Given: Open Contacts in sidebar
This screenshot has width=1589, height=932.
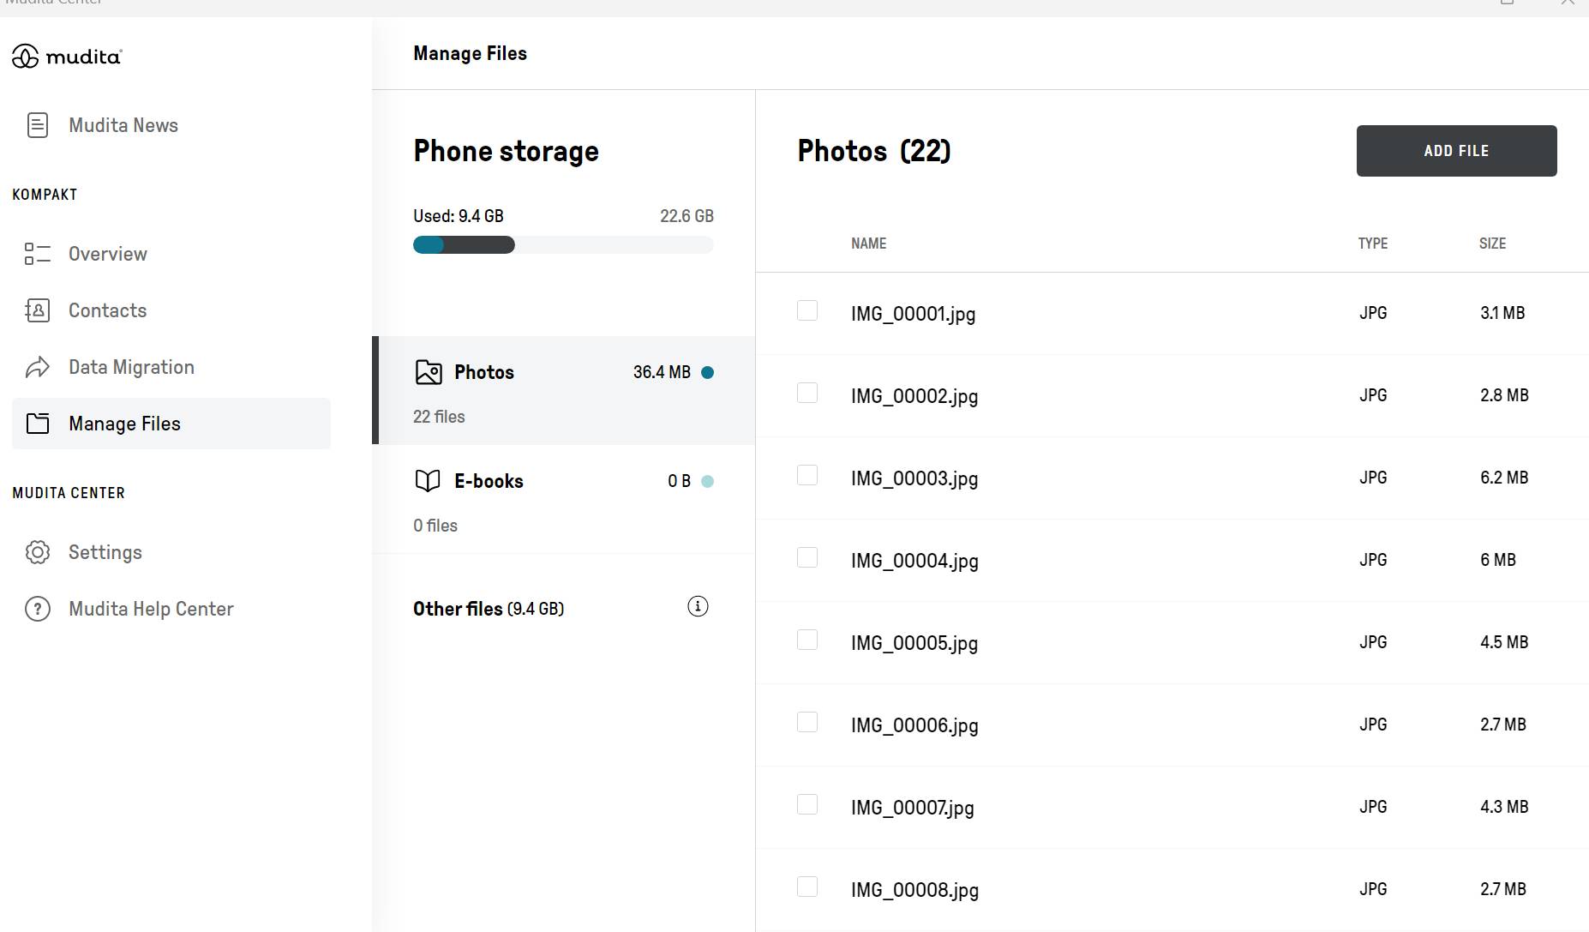Looking at the screenshot, I should point(171,310).
